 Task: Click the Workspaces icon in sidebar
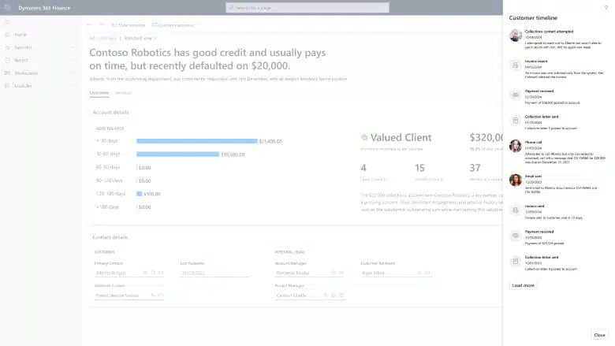point(7,73)
